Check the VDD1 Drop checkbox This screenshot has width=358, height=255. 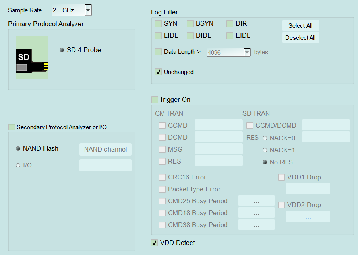click(x=281, y=177)
